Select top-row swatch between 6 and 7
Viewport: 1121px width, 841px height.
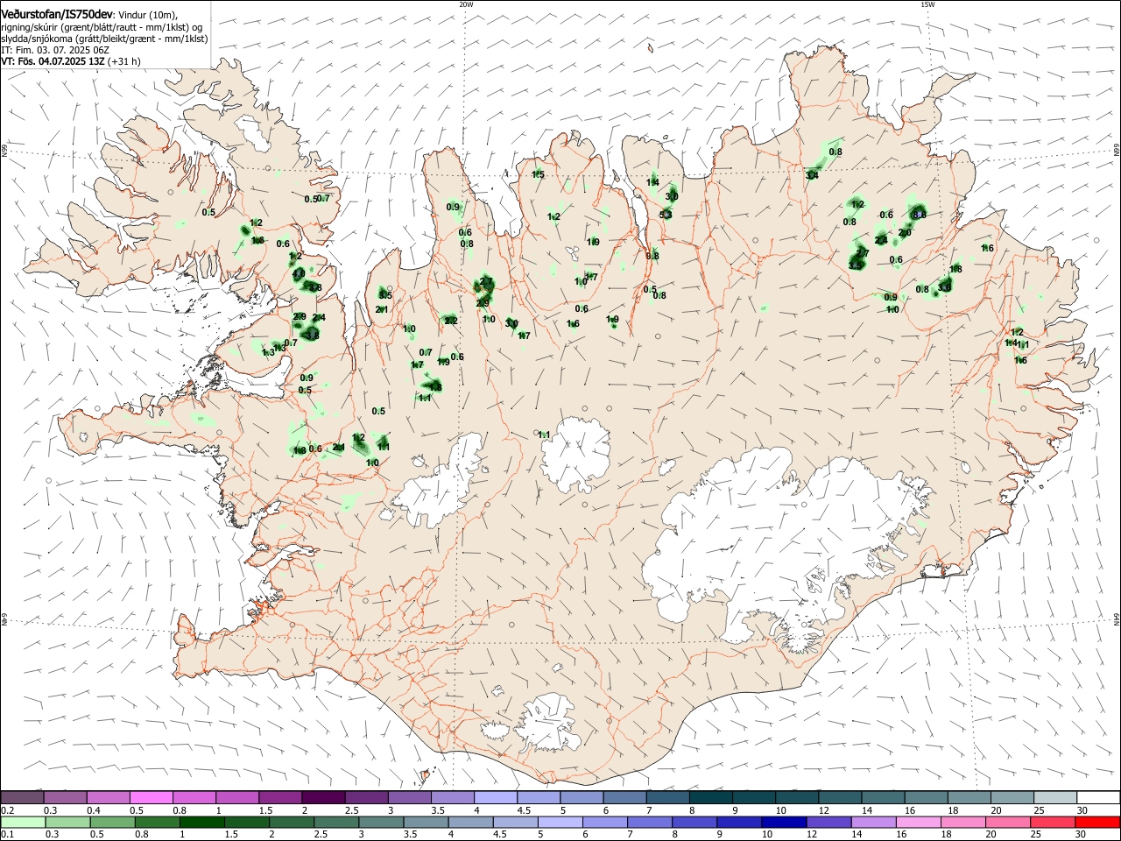click(624, 798)
